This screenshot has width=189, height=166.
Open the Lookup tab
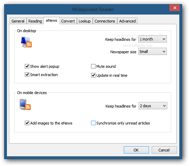point(84,21)
